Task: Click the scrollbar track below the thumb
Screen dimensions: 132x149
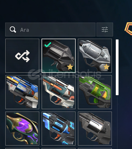Action: tap(117, 122)
